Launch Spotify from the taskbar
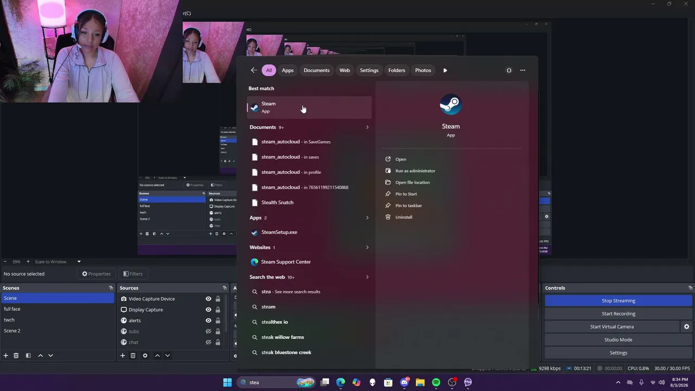Viewport: 695px width, 391px height. pyautogui.click(x=436, y=382)
